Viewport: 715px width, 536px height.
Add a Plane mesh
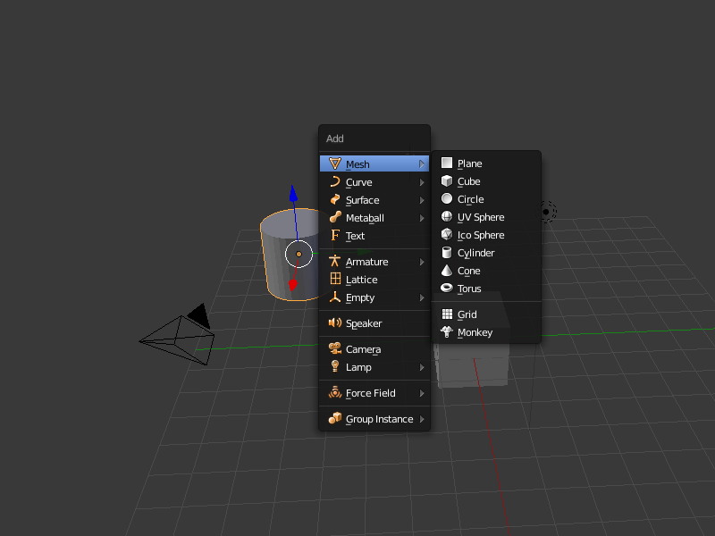click(x=486, y=163)
